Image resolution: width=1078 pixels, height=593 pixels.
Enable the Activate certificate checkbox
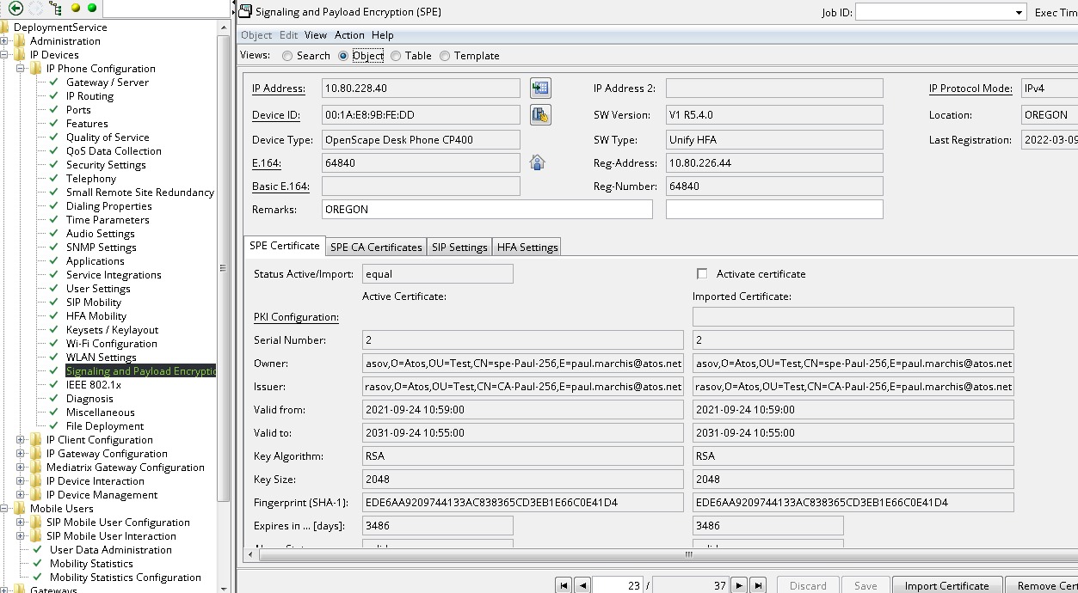[x=702, y=274]
